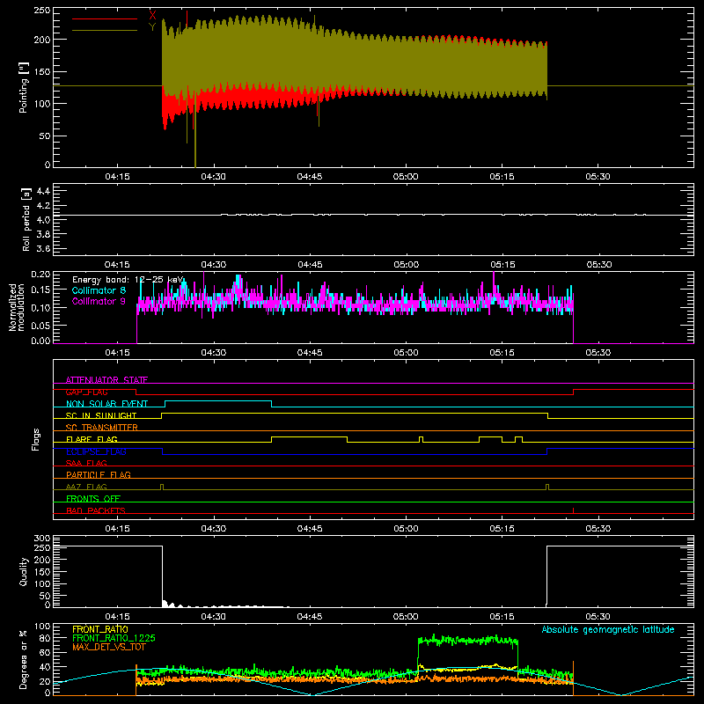The height and width of the screenshot is (704, 704).
Task: Click the 300 value on Quality axis
Action: pyautogui.click(x=42, y=538)
